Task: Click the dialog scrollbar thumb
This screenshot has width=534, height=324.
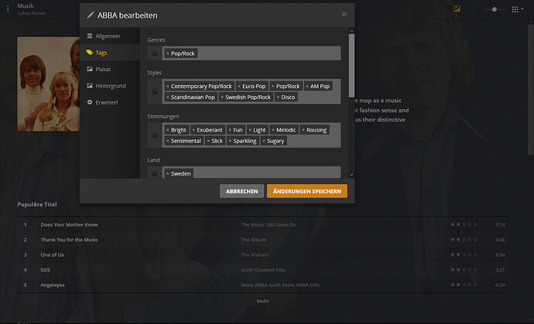Action: 351,65
